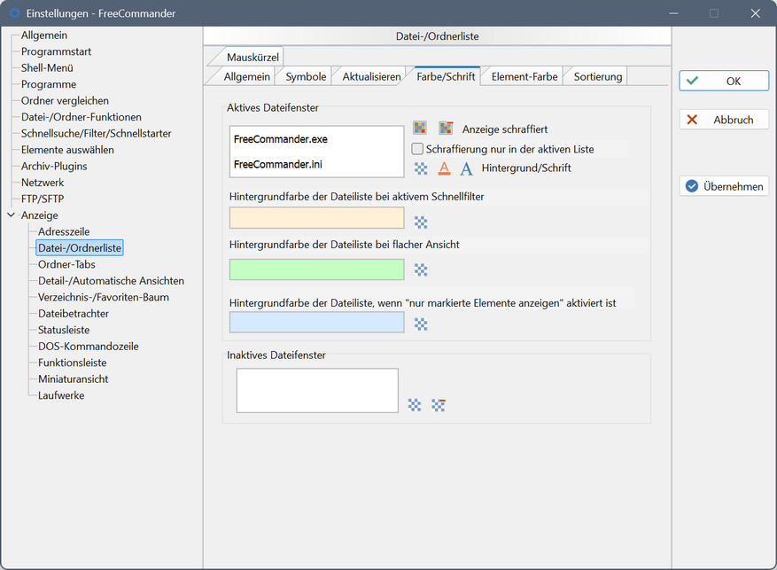Enable Schraffierung nur in der aktiven Liste
The height and width of the screenshot is (570, 777).
pos(418,149)
